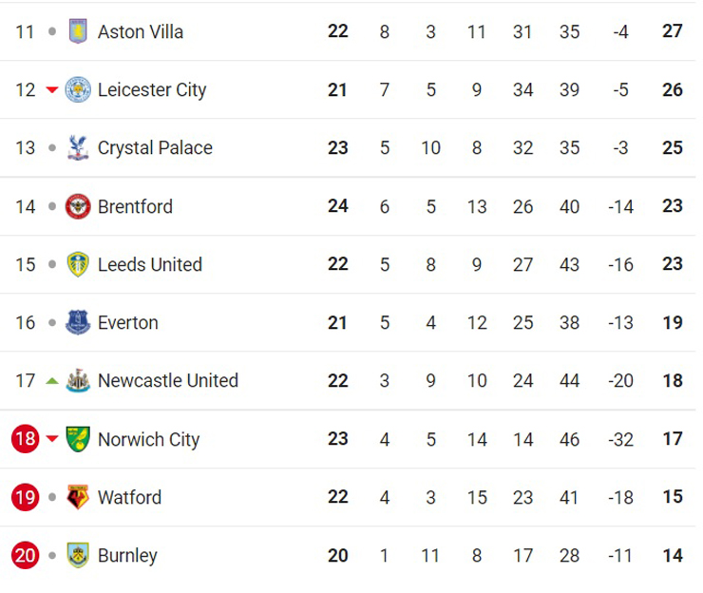Click the Aston Villa club crest
This screenshot has width=703, height=593.
tap(77, 31)
